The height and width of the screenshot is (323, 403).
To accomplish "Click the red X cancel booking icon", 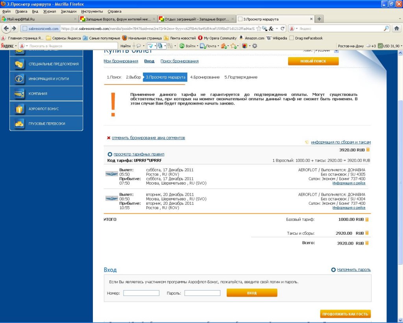I will (109, 138).
